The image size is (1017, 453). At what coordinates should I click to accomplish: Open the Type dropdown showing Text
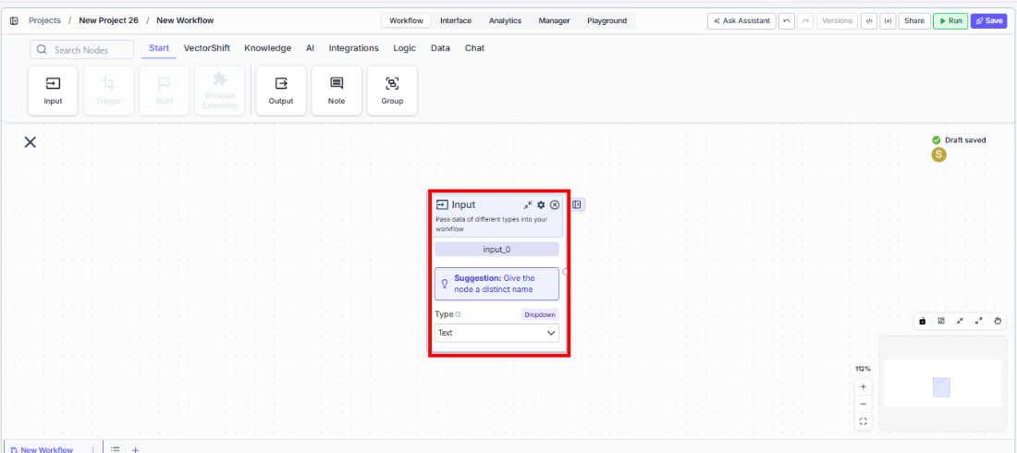pos(496,333)
